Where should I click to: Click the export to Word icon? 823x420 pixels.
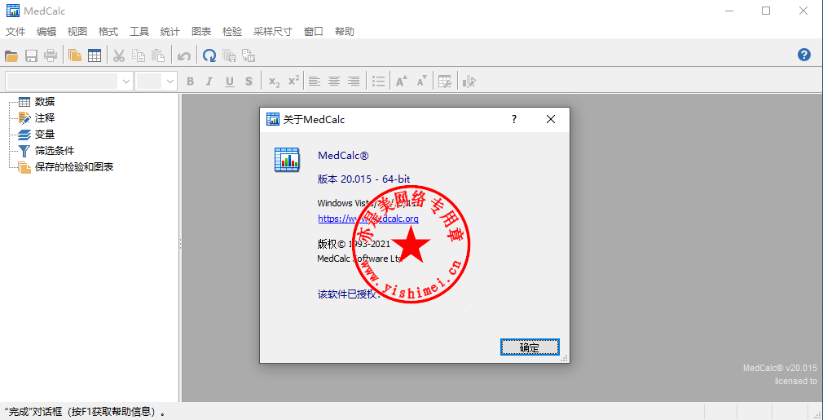point(249,55)
